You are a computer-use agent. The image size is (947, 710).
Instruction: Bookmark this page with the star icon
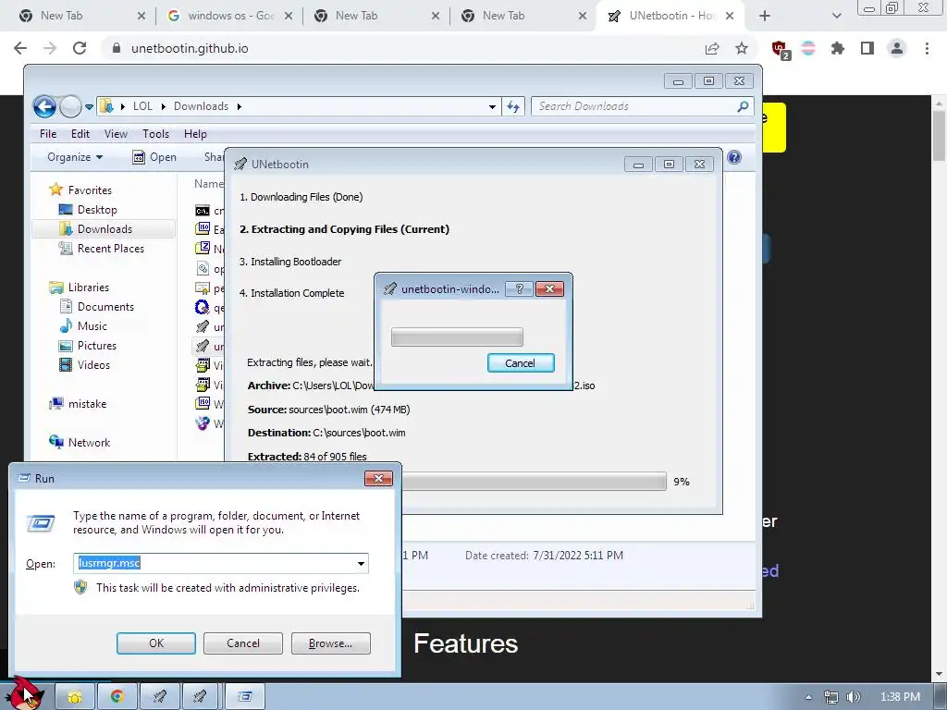(742, 48)
